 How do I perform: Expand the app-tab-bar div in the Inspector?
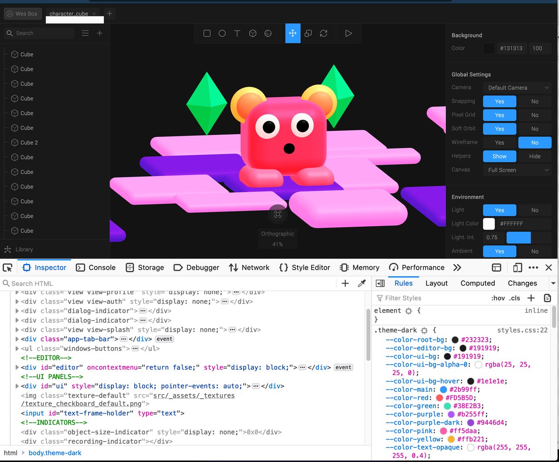tap(17, 339)
